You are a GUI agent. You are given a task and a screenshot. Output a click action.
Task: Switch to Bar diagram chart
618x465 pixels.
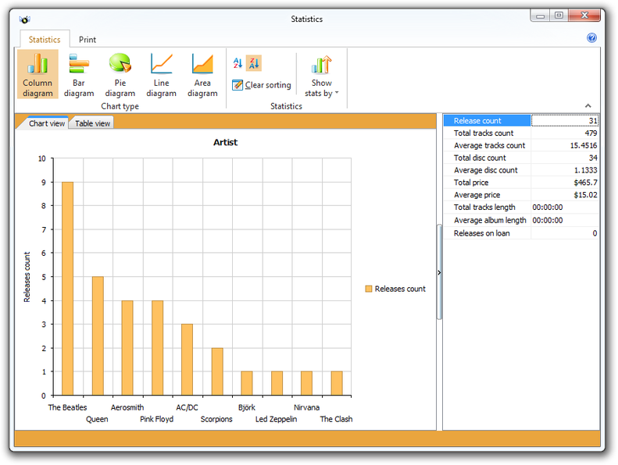tap(79, 75)
